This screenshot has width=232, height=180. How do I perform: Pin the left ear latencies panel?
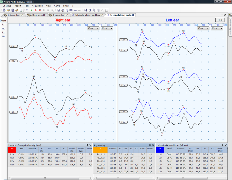coord(223,145)
